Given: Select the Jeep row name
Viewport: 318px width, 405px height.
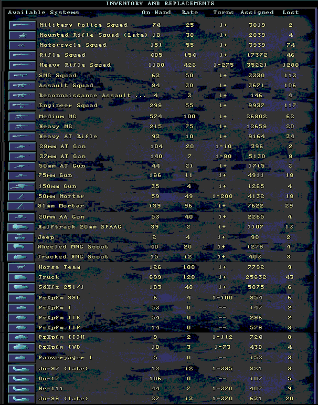Looking at the screenshot, I should click(x=46, y=237).
